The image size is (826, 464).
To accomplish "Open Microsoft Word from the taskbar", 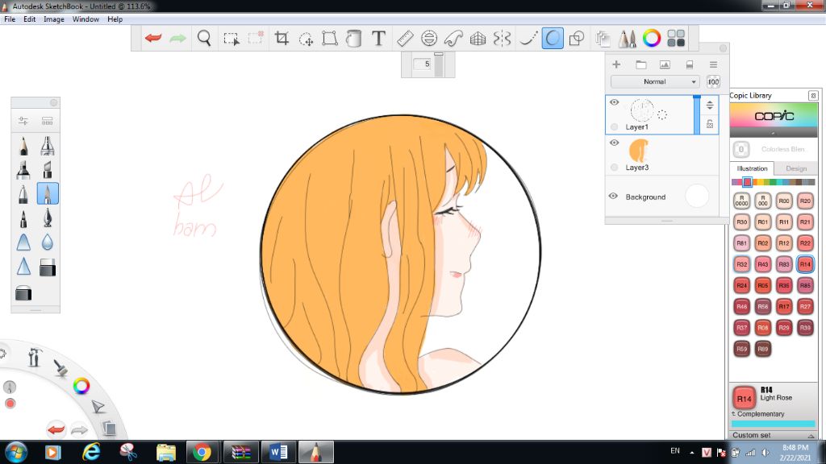I will pos(278,452).
